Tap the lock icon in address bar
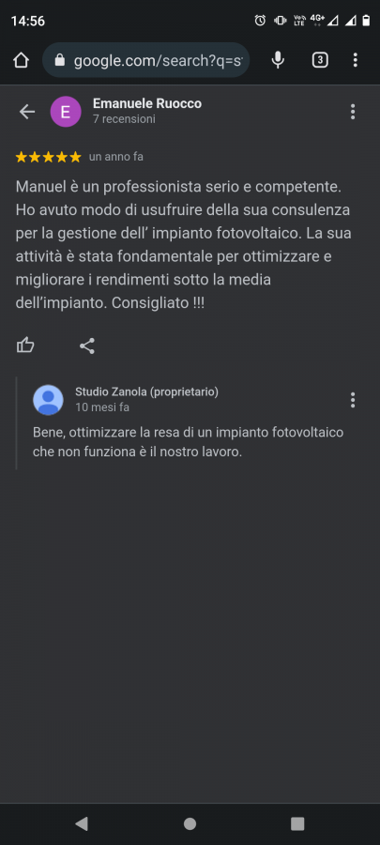380x845 pixels. pyautogui.click(x=60, y=60)
